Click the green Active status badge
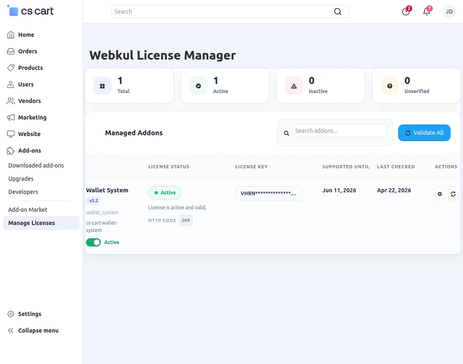This screenshot has height=364, width=463. (165, 193)
